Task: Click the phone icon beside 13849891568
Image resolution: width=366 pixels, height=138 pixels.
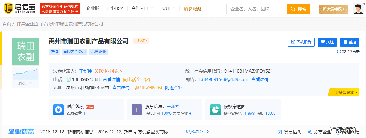Action: 69,79
